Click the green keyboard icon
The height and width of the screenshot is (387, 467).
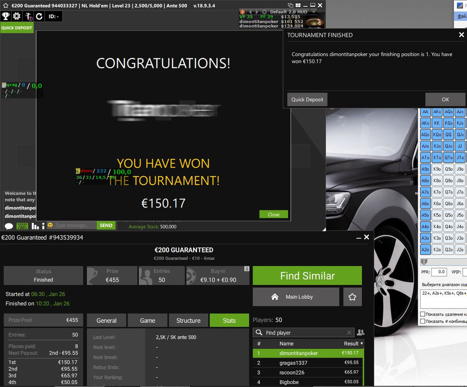22,226
